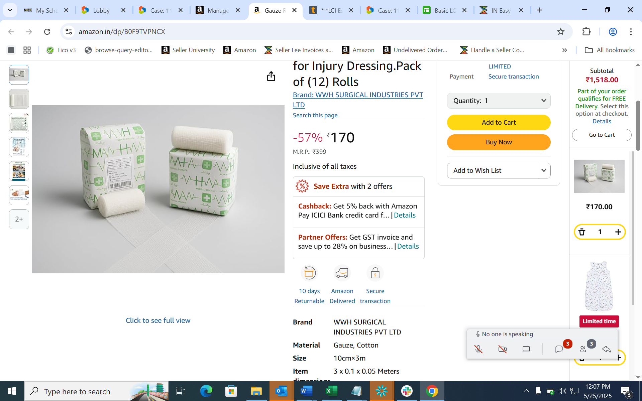642x401 pixels.
Task: Bookmark this page with the star icon
Action: tap(561, 32)
